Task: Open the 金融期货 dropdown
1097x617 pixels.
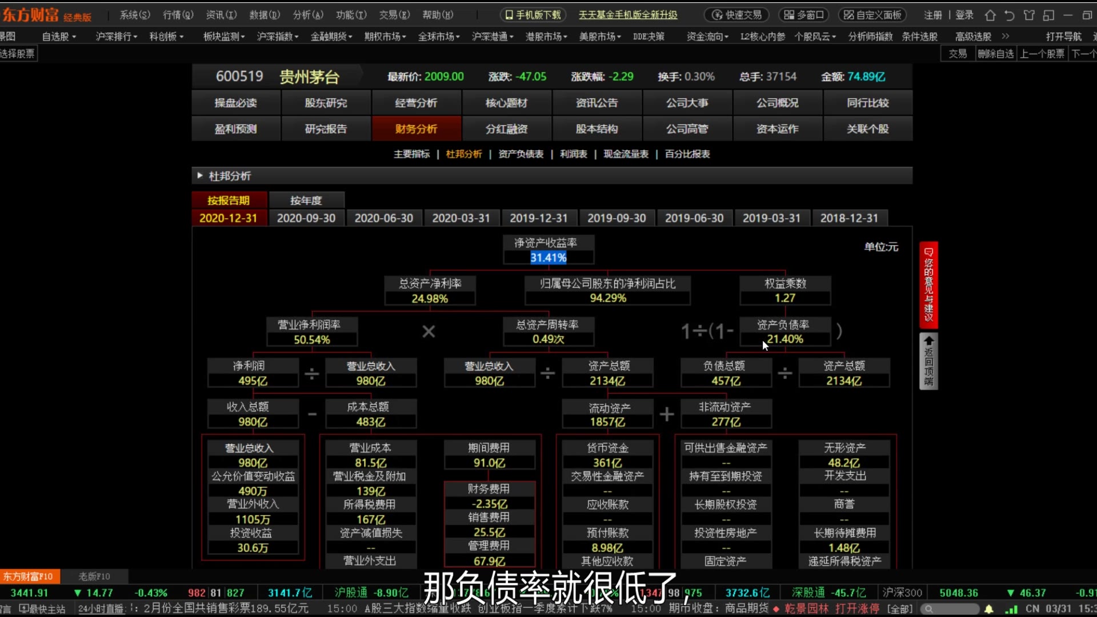Action: (x=331, y=37)
